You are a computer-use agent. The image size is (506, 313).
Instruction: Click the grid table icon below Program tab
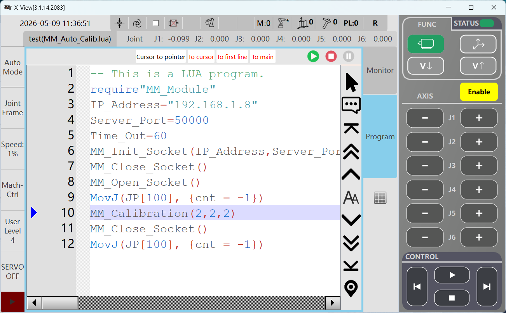coord(380,198)
